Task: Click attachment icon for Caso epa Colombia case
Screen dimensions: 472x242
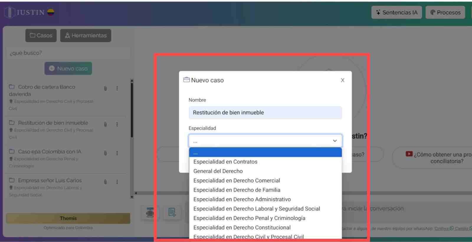Action: click(105, 153)
